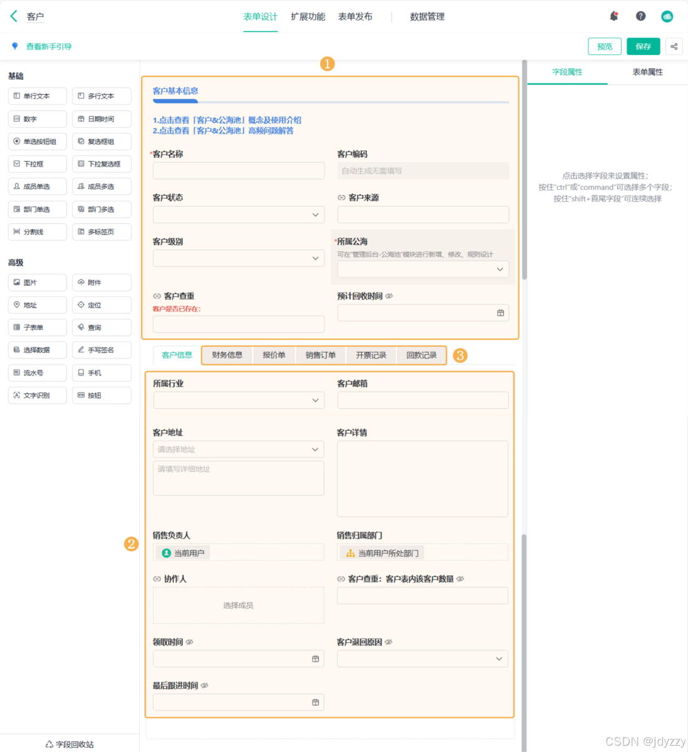Open the 高频问题解答 link
Image resolution: width=688 pixels, height=752 pixels.
(x=223, y=130)
